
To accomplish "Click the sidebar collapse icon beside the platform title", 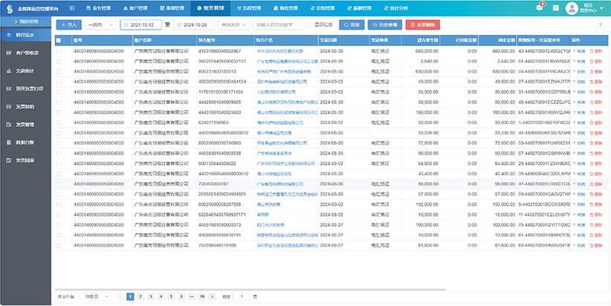I will pyautogui.click(x=72, y=7).
